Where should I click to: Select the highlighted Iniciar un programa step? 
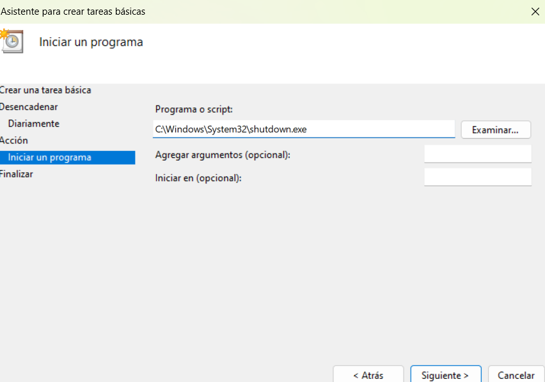point(49,157)
